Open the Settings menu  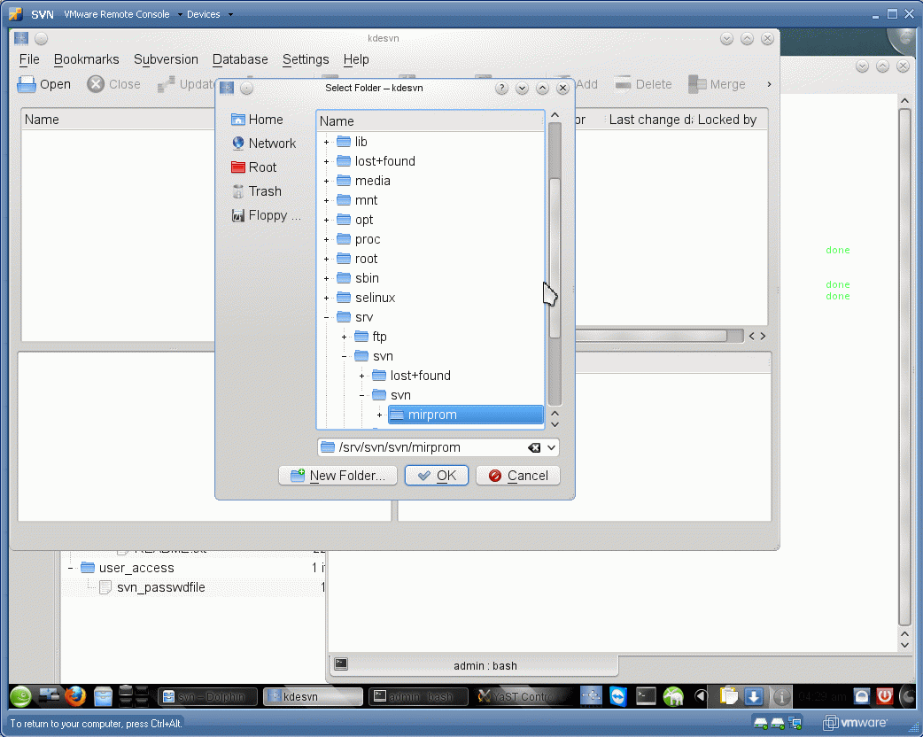point(306,59)
